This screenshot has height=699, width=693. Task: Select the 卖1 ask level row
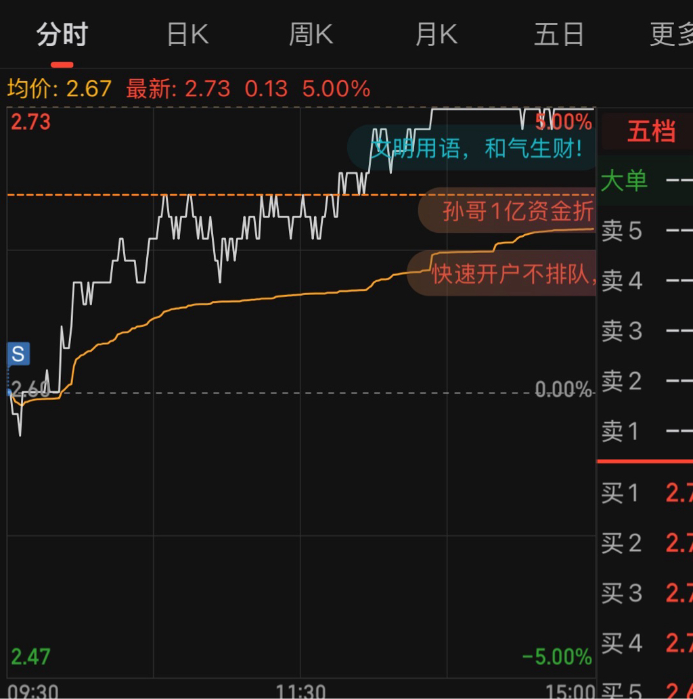coord(646,431)
